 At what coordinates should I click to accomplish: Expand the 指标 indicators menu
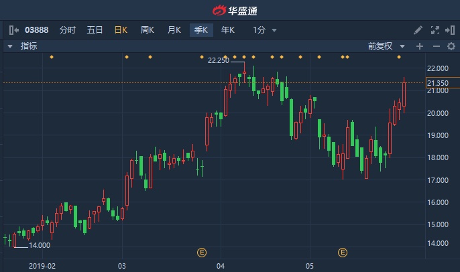pyautogui.click(x=23, y=46)
